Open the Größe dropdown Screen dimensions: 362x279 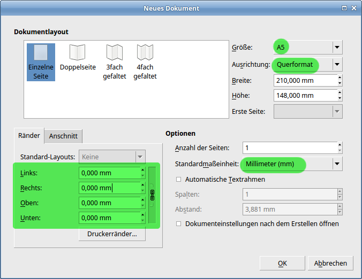tap(337, 47)
